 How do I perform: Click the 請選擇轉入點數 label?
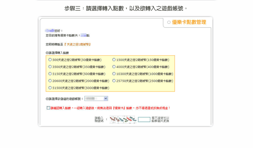click(57, 53)
